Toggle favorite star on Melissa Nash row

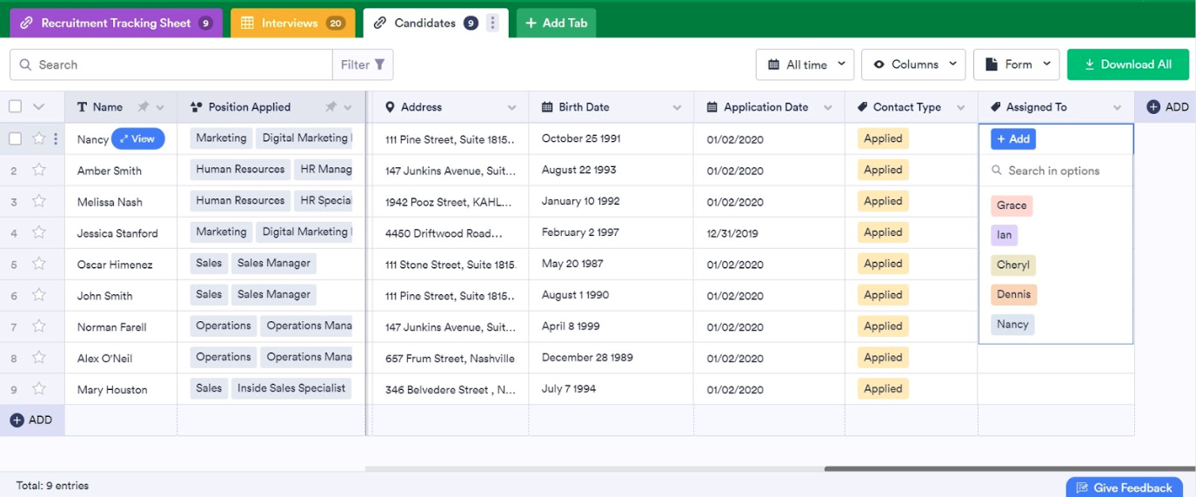click(x=39, y=202)
